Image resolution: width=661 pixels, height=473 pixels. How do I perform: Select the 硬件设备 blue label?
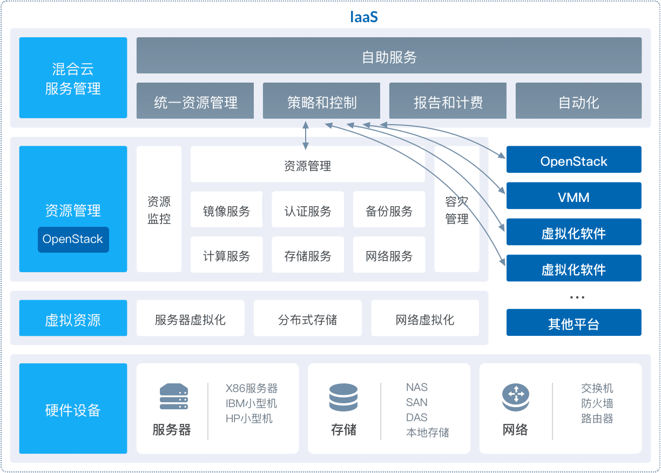[x=73, y=409]
